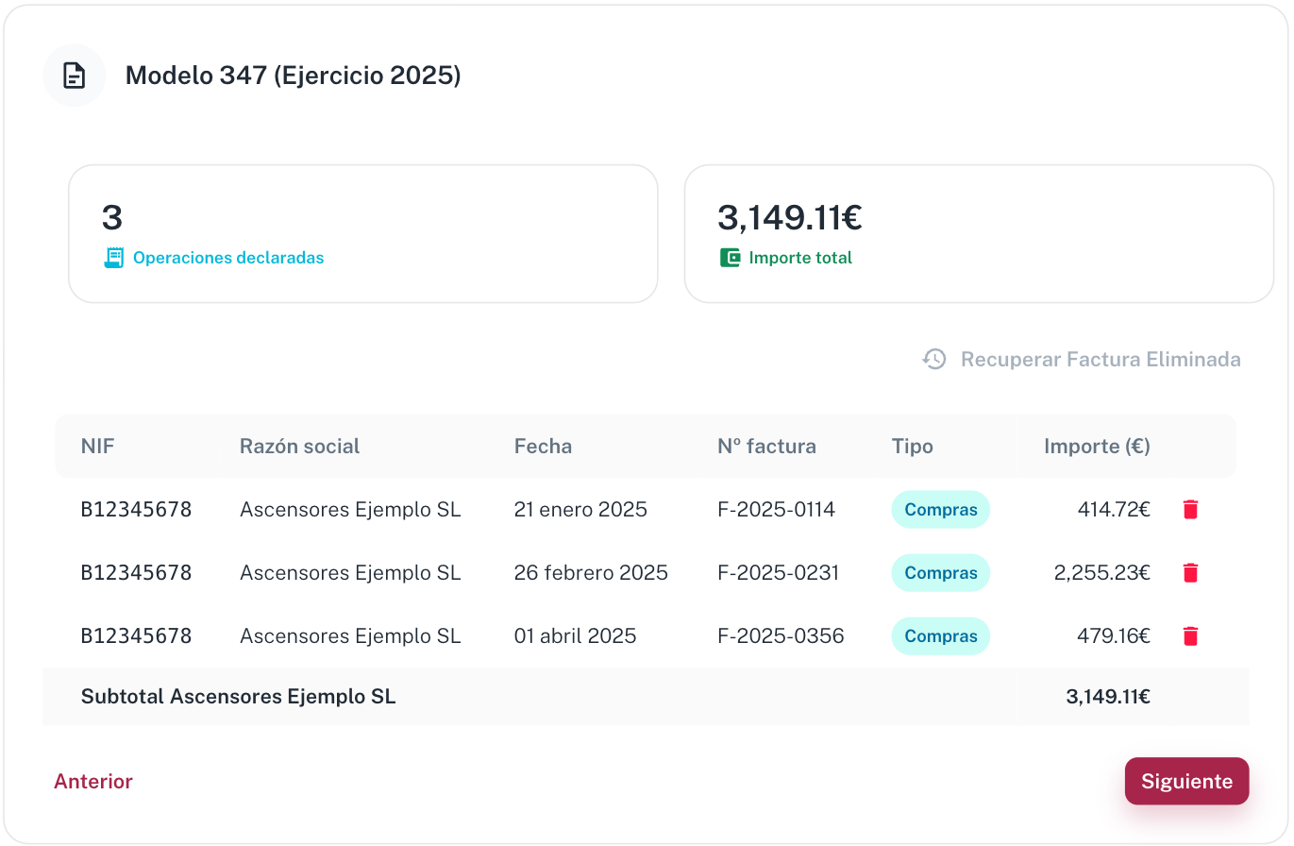Viewport: 1294px width, 846px height.
Task: Click invoice number F-2025-0231
Action: tap(778, 573)
